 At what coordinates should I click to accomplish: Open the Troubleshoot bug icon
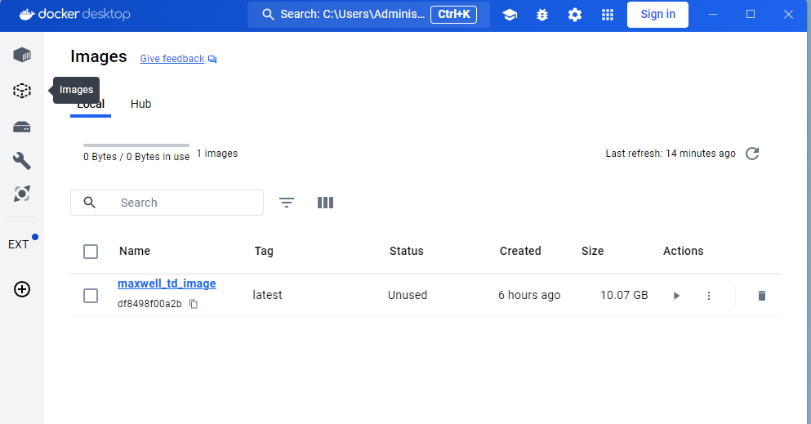tap(542, 15)
